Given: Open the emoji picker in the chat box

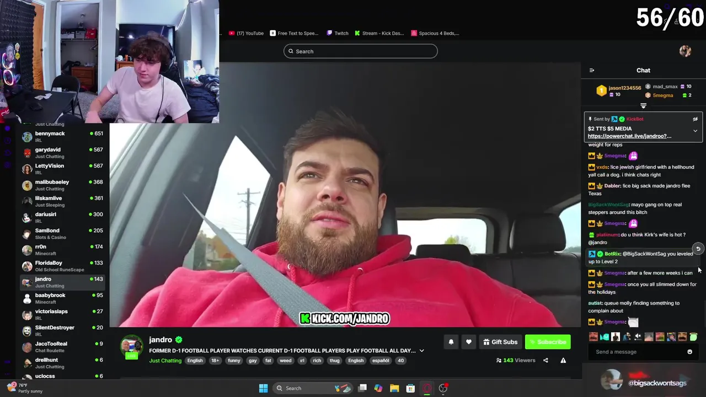Looking at the screenshot, I should (689, 352).
